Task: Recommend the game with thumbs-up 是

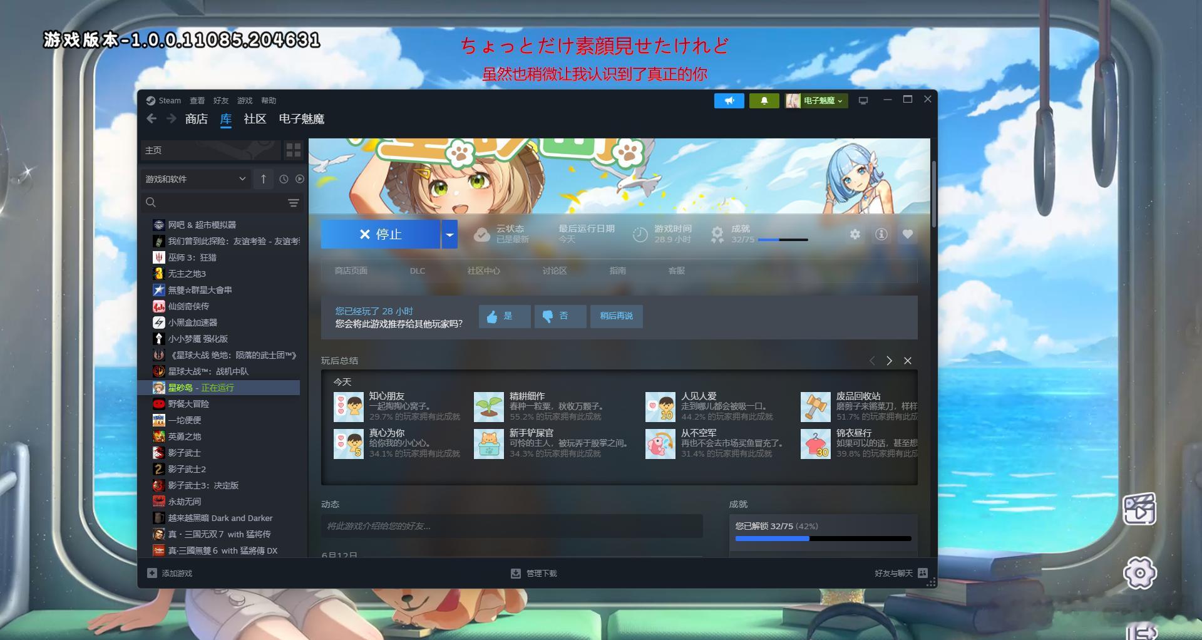Action: coord(505,316)
